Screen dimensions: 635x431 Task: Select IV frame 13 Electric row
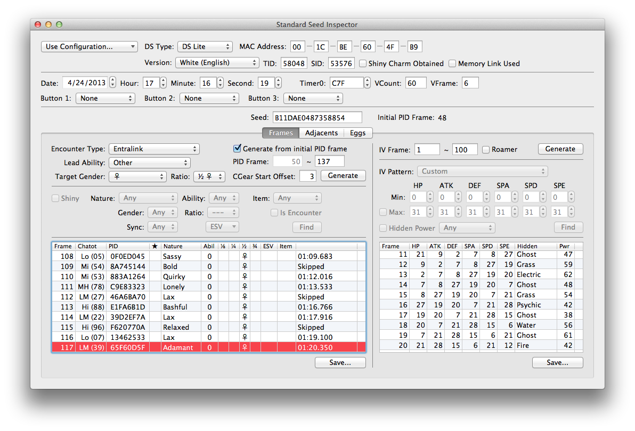[x=481, y=275]
